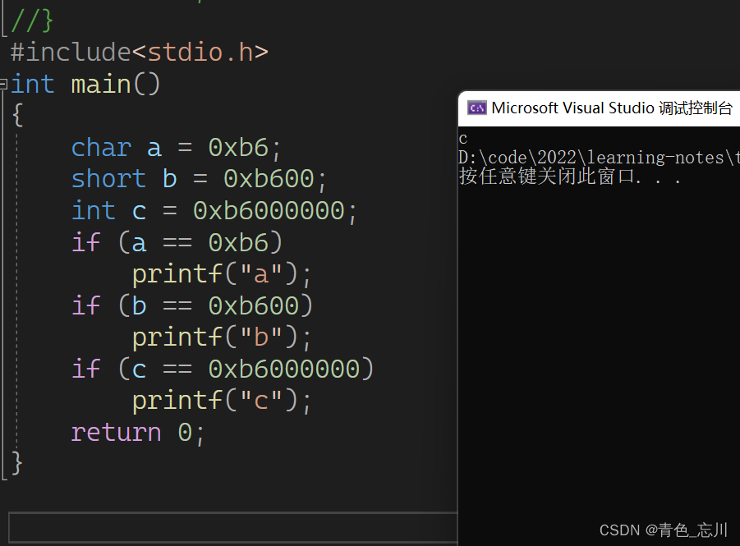Place cursor on printf("a") statement
The image size is (740, 546).
point(222,273)
